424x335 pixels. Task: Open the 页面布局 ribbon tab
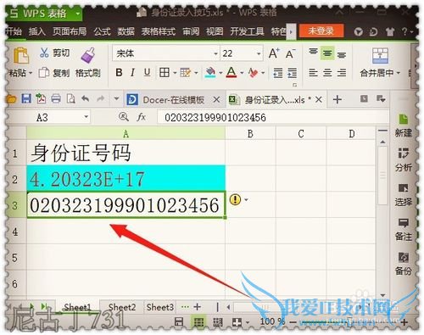click(x=70, y=31)
